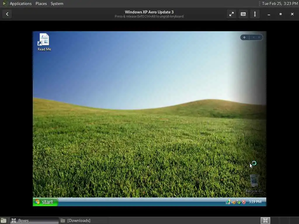Open the Applications menu

[x=21, y=3]
